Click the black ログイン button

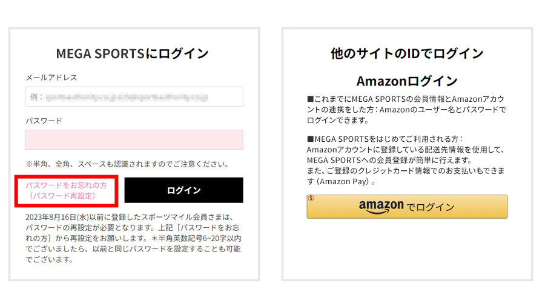pyautogui.click(x=184, y=190)
